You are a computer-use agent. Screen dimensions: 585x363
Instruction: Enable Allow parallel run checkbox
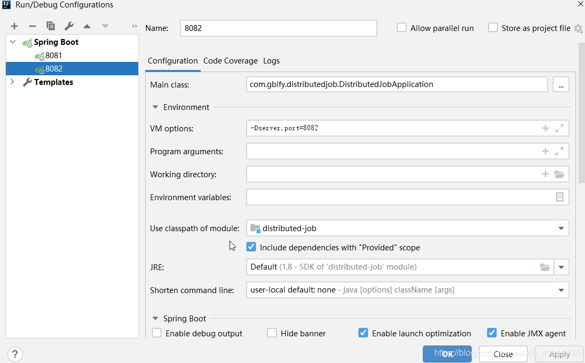pos(401,28)
